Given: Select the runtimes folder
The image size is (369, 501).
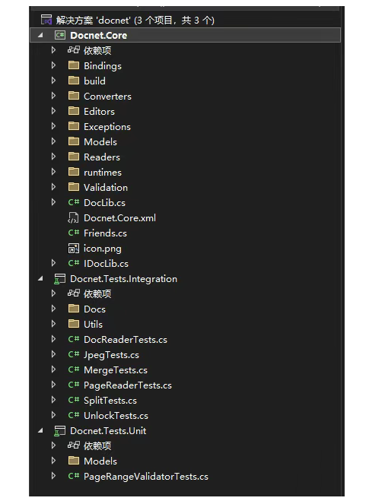Looking at the screenshot, I should click(x=102, y=173).
